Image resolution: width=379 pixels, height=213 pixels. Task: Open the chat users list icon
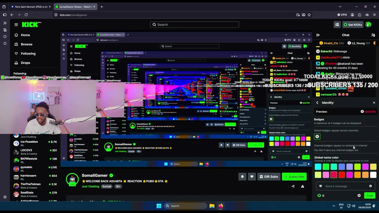[373, 35]
